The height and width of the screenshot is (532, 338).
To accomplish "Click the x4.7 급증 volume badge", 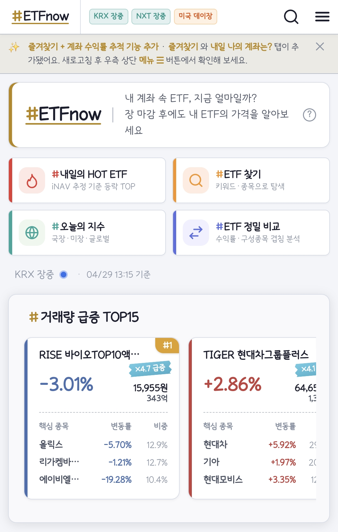I will 150,369.
